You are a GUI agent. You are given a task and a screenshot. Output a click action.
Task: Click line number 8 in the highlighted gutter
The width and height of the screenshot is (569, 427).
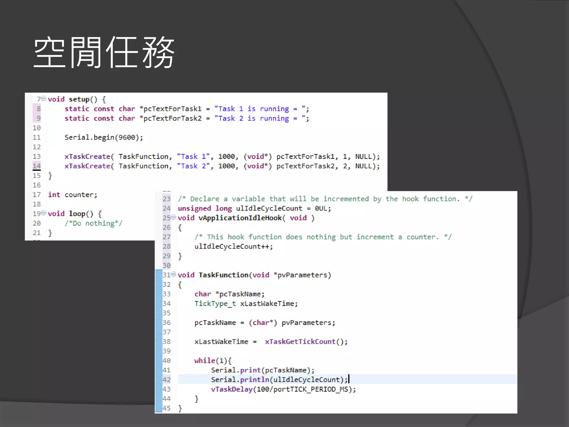coord(38,109)
